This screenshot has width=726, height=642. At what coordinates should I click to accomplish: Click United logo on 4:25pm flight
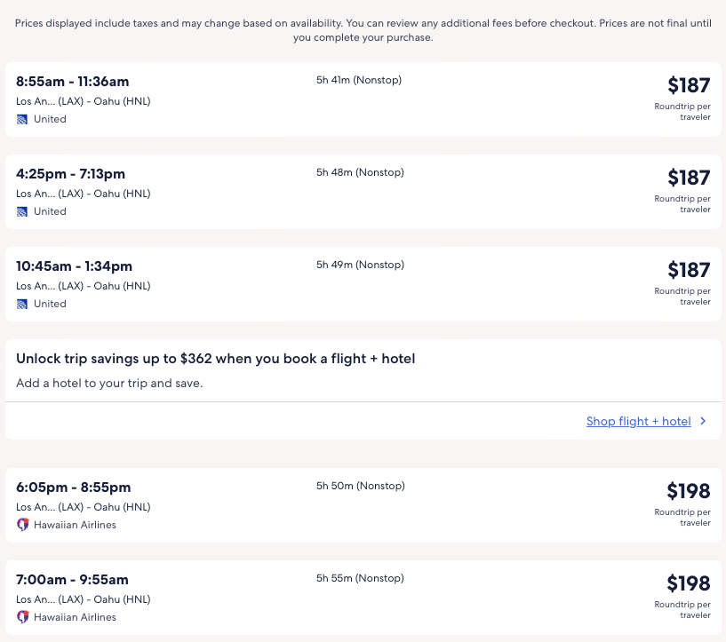point(22,211)
